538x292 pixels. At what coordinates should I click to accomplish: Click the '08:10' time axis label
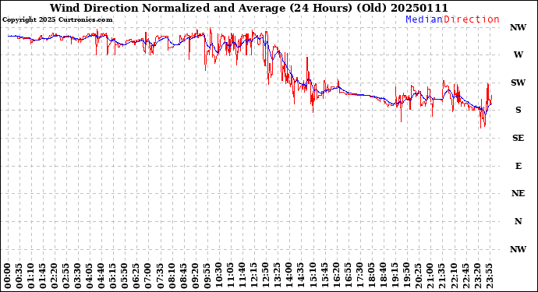click(172, 276)
